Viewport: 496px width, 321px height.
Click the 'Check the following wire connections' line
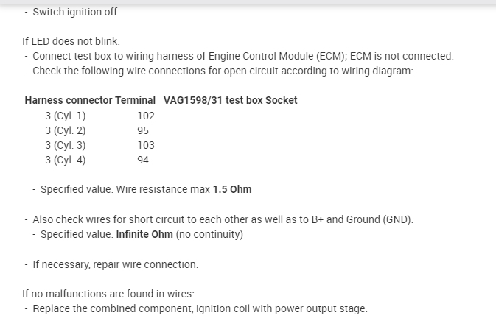pos(223,71)
